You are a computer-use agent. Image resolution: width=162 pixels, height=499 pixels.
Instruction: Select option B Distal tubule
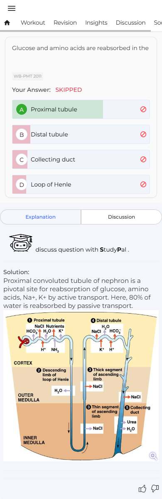click(x=81, y=134)
